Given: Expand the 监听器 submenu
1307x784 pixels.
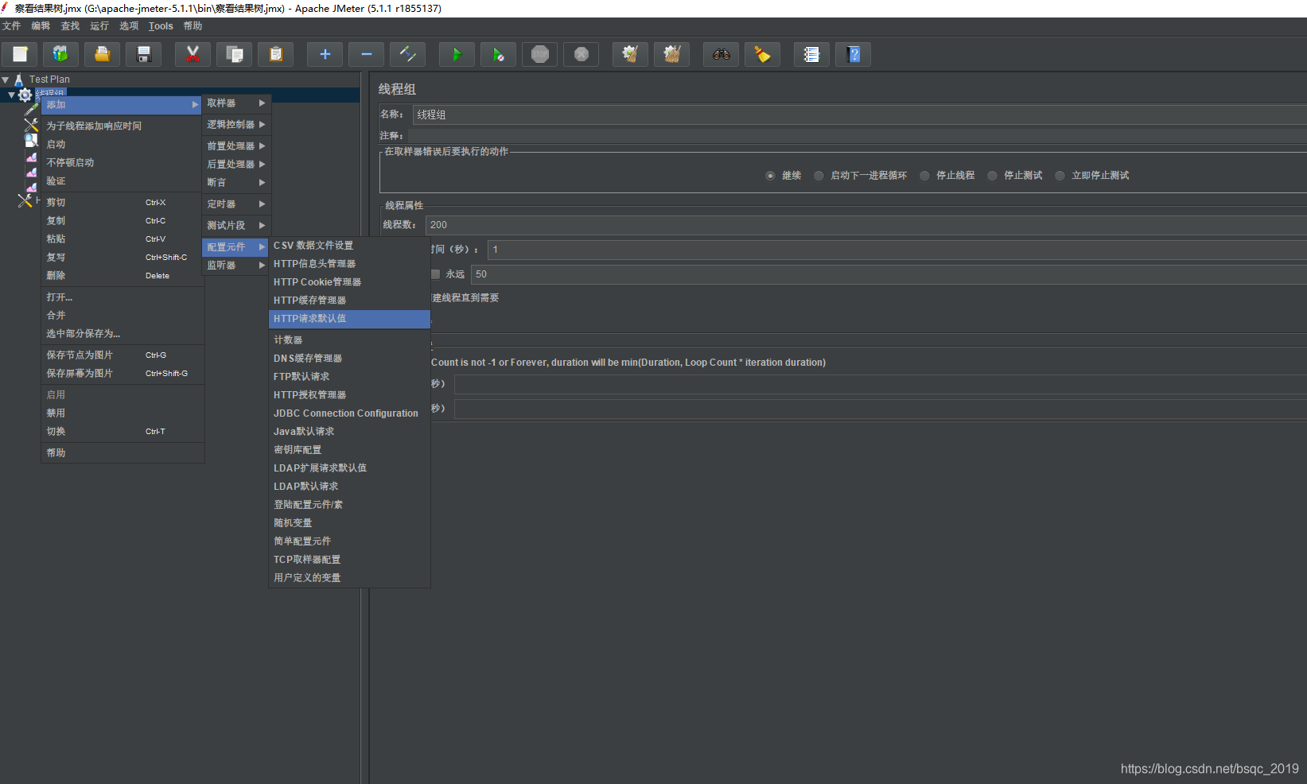Looking at the screenshot, I should coord(236,266).
